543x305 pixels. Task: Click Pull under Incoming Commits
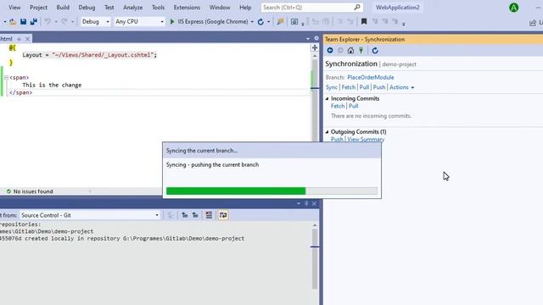(x=353, y=106)
